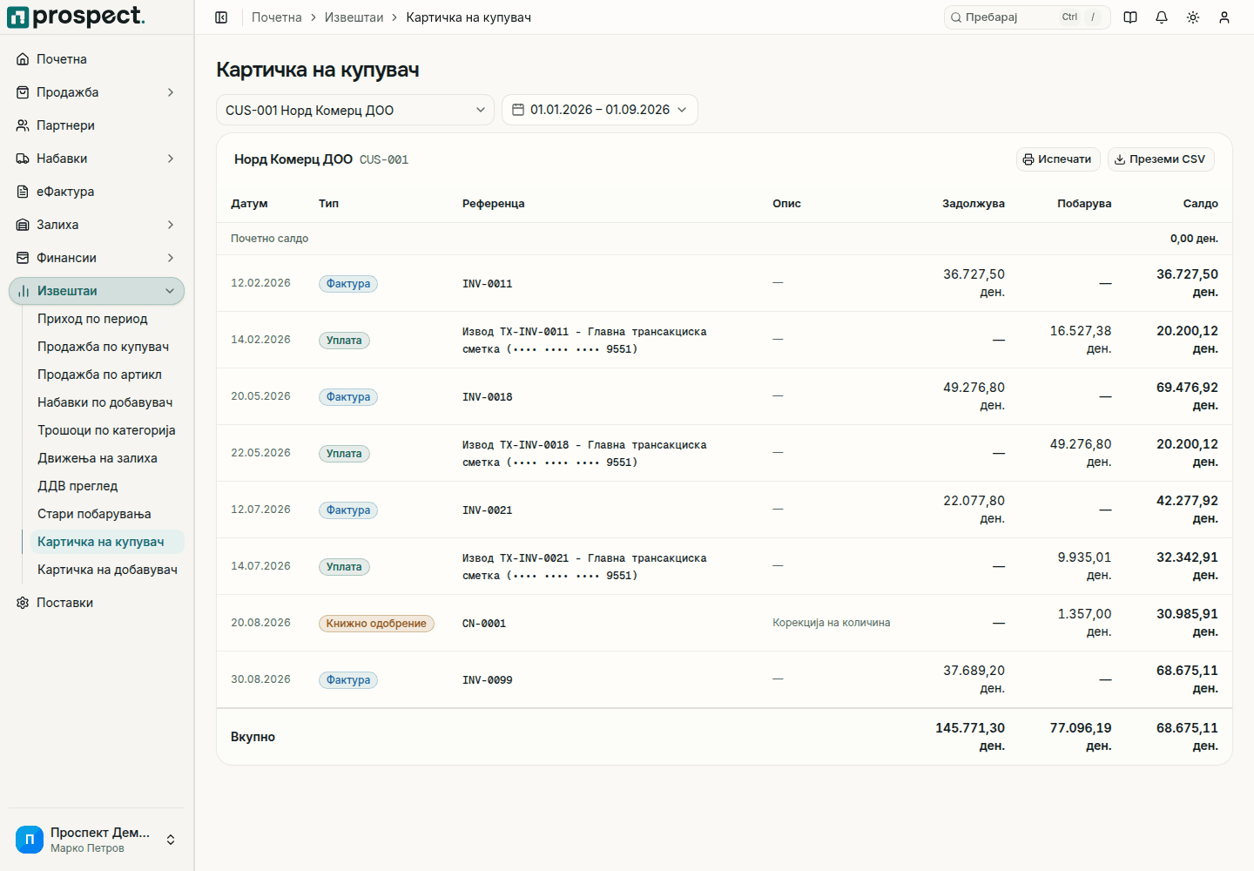Image resolution: width=1254 pixels, height=871 pixels.
Task: Click the document icon beside еФактура
Action: 23,192
